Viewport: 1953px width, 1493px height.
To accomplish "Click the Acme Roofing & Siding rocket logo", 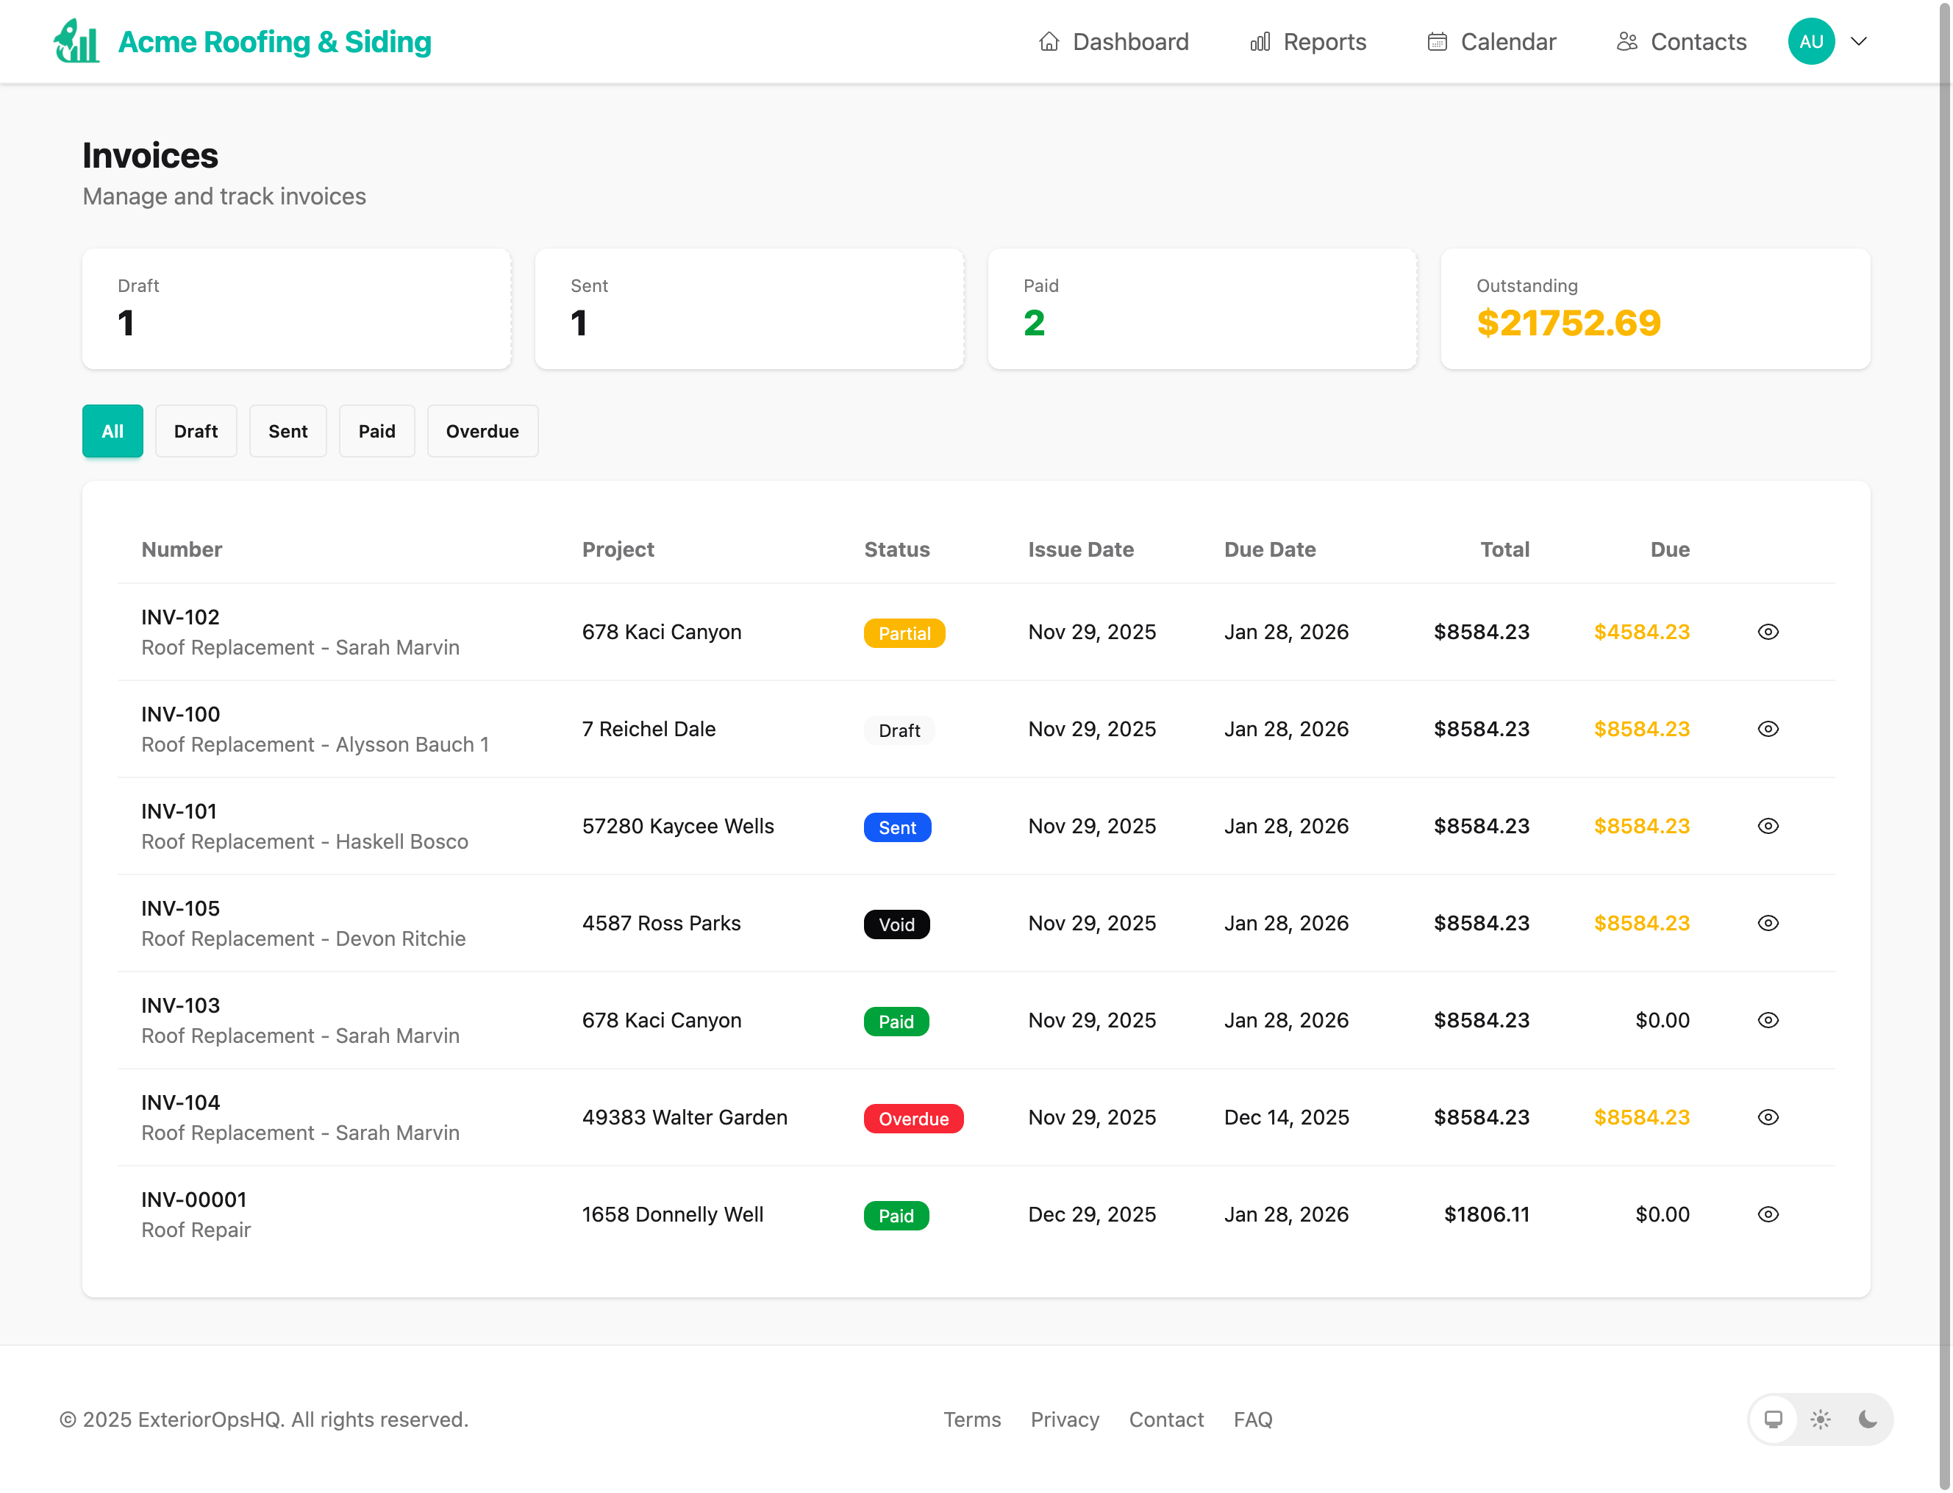I will [x=76, y=41].
